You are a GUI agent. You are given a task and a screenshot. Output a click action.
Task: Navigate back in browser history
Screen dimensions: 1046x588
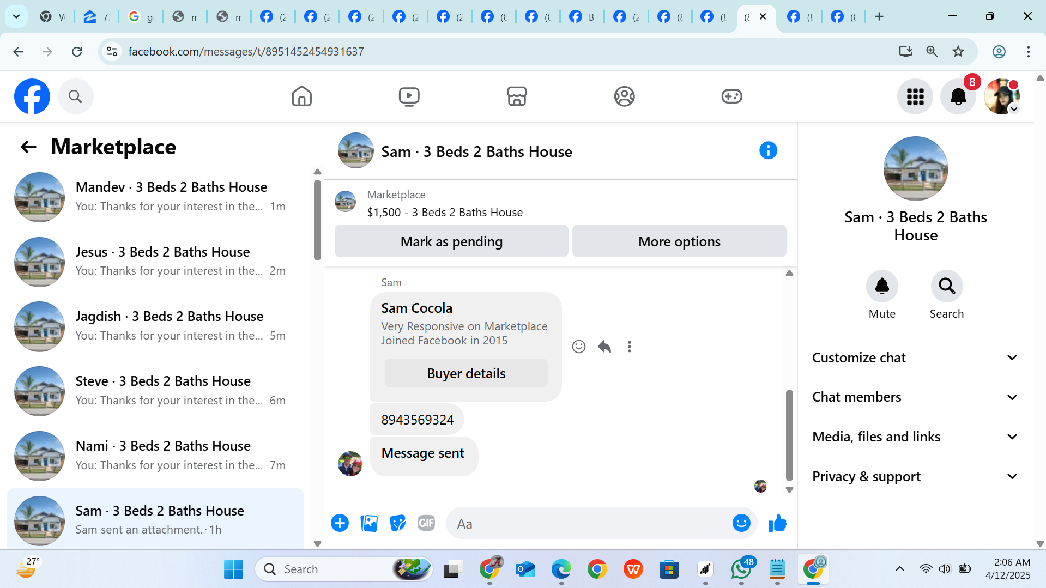point(18,51)
